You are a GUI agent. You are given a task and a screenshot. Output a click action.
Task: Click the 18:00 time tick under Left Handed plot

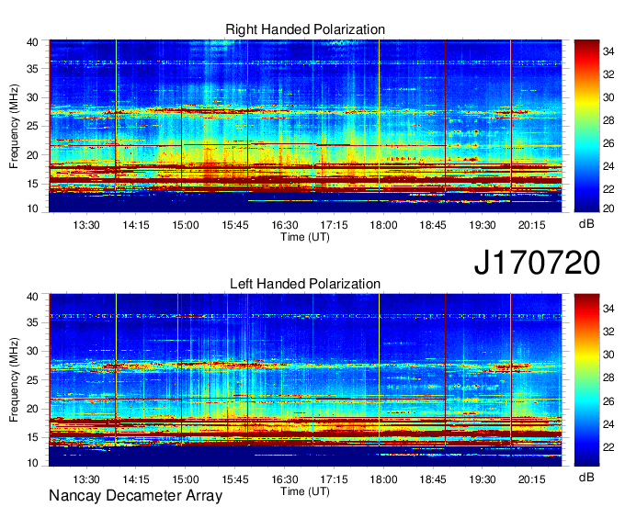(x=383, y=479)
